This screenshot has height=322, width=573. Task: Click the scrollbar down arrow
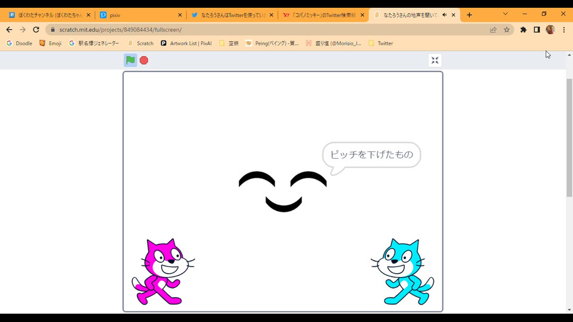[x=569, y=310]
